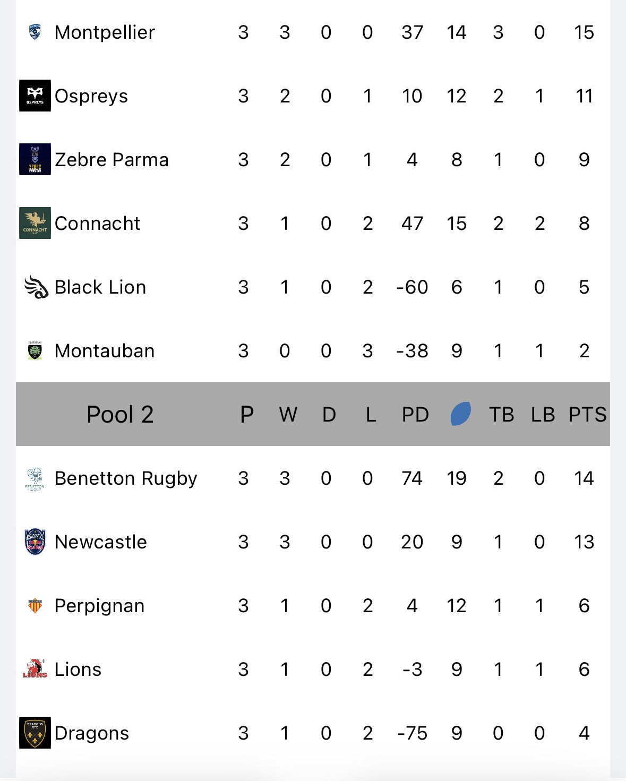626x781 pixels.
Task: Tap the Black Lion logo
Action: (x=36, y=287)
